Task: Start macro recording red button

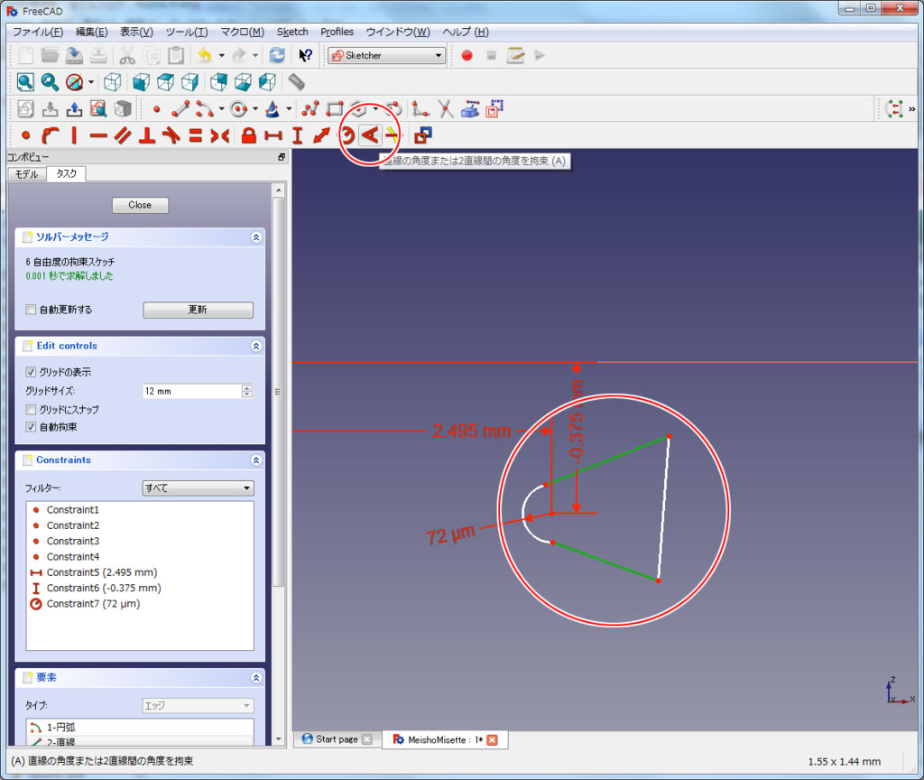Action: pos(467,55)
